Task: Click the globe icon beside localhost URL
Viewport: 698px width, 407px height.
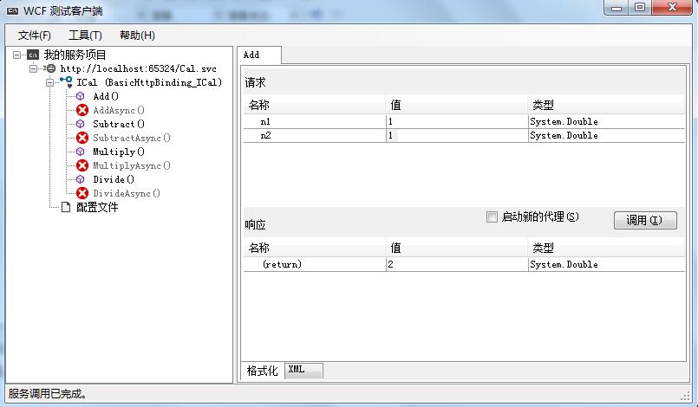Action: click(51, 68)
